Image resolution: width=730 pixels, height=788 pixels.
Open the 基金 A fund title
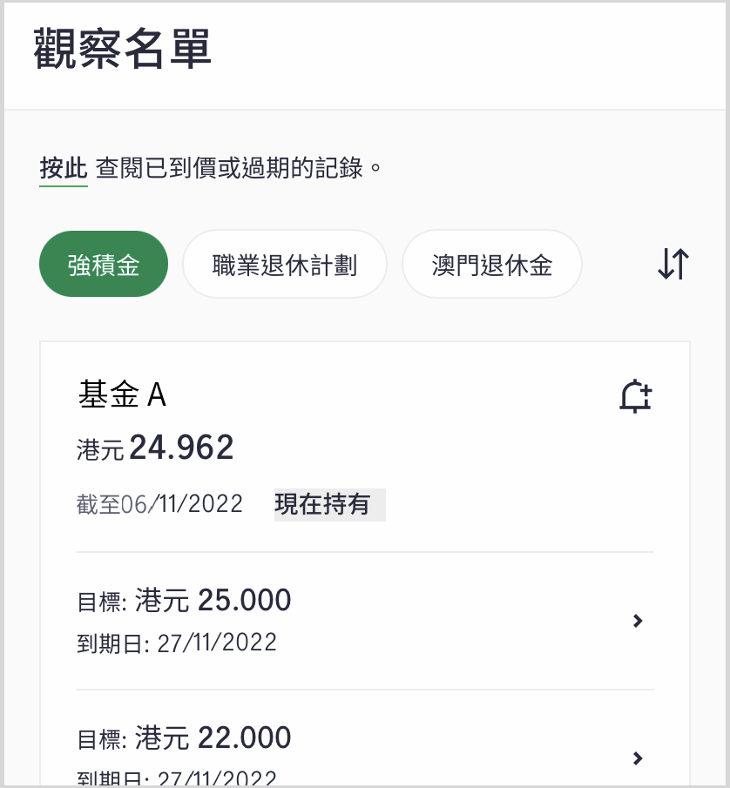122,394
